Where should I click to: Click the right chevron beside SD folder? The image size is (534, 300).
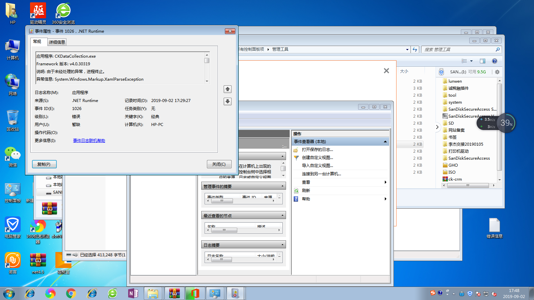(x=437, y=127)
